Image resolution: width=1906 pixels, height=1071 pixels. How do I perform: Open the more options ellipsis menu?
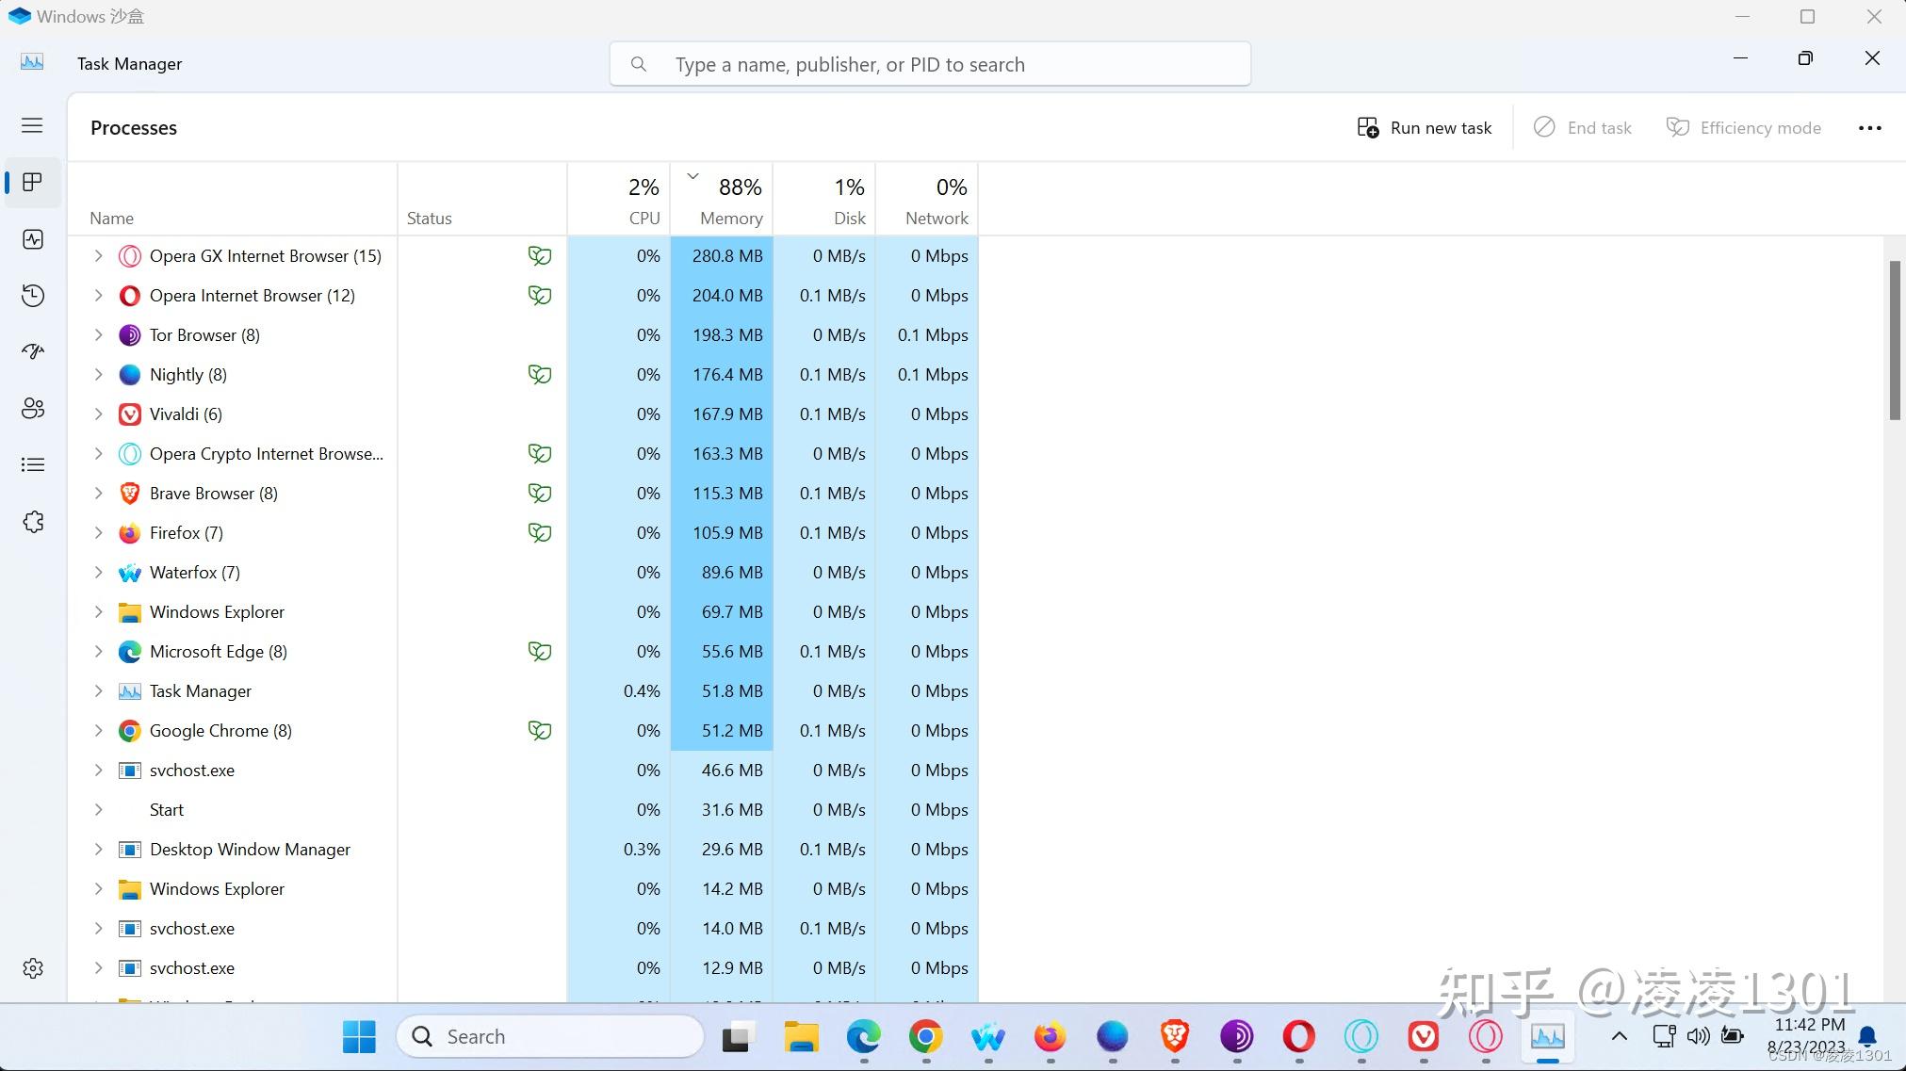click(1869, 127)
